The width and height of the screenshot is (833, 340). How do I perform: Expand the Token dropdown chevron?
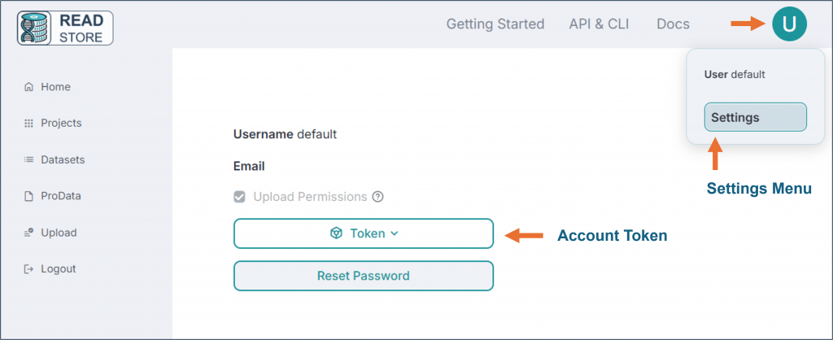(x=395, y=233)
